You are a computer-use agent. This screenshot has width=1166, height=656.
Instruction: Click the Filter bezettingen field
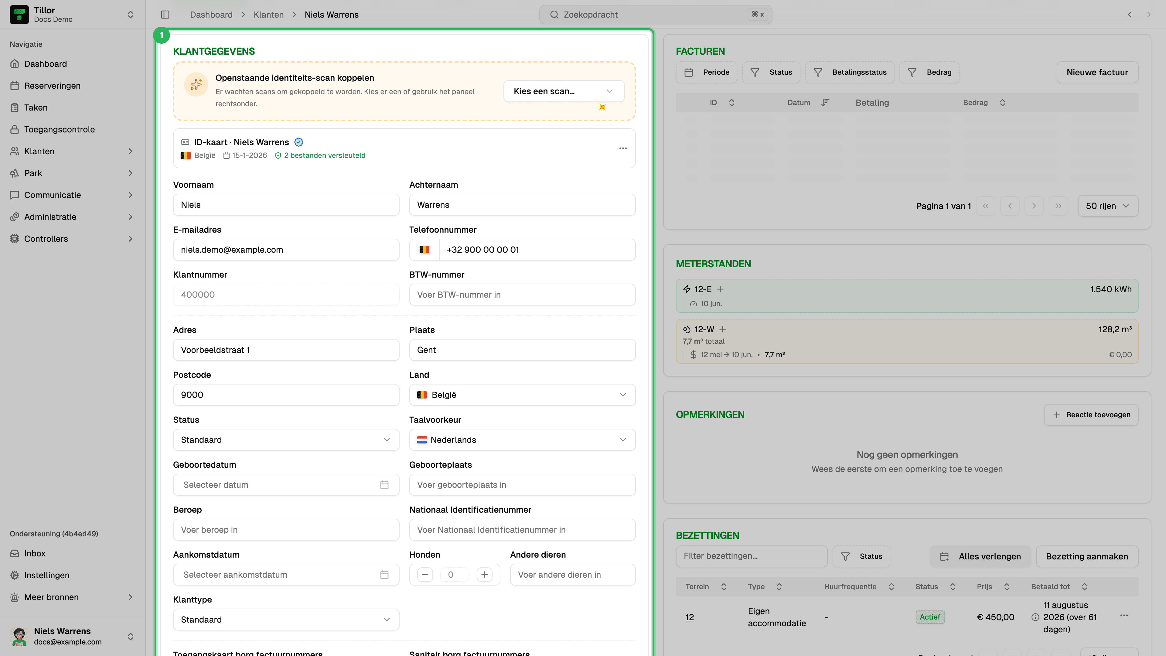pyautogui.click(x=752, y=556)
